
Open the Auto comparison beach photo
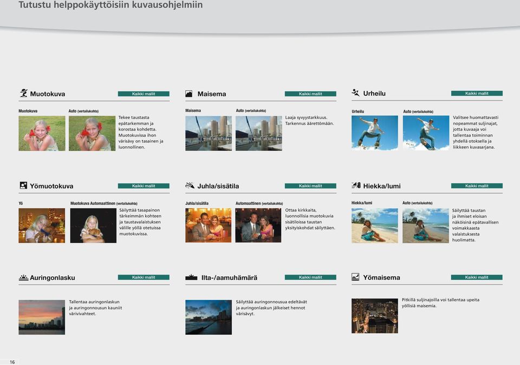click(x=426, y=225)
